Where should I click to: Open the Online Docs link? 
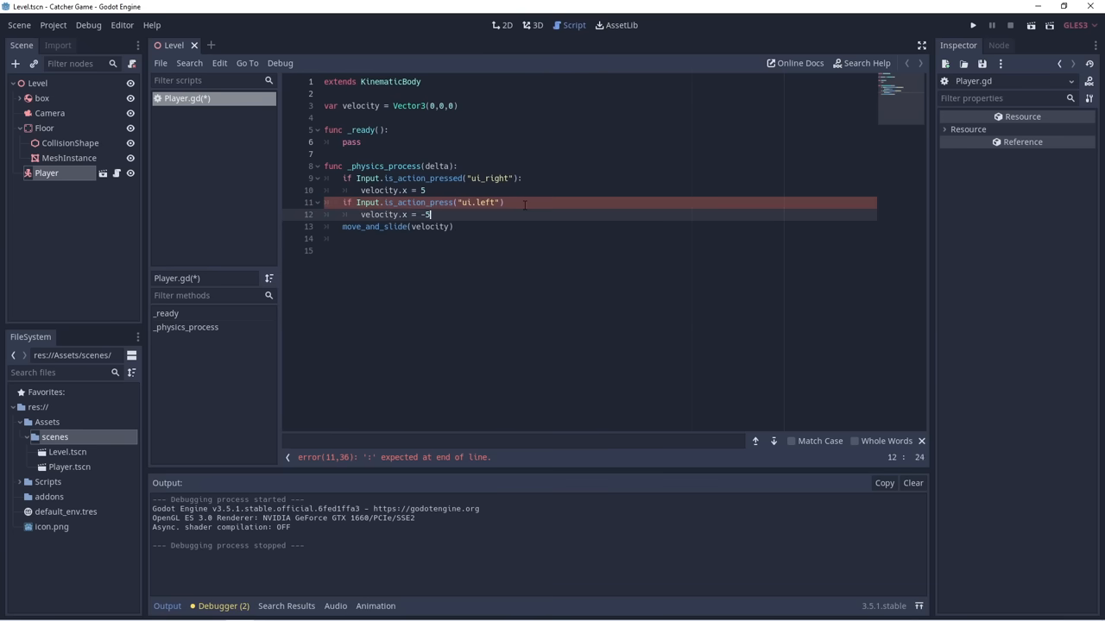[794, 62]
